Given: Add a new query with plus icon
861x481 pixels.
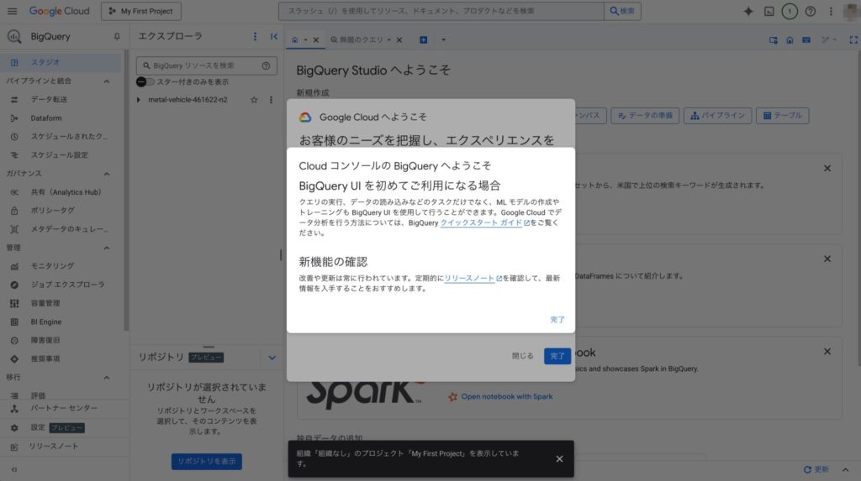Looking at the screenshot, I should coord(424,39).
